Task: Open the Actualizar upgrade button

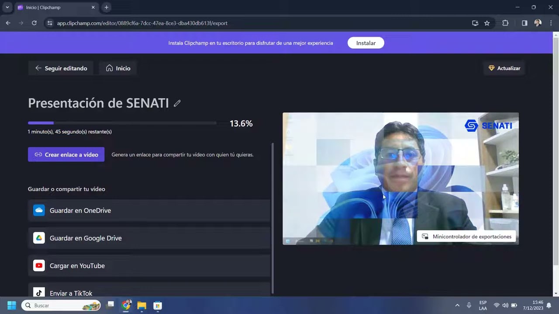Action: (504, 68)
